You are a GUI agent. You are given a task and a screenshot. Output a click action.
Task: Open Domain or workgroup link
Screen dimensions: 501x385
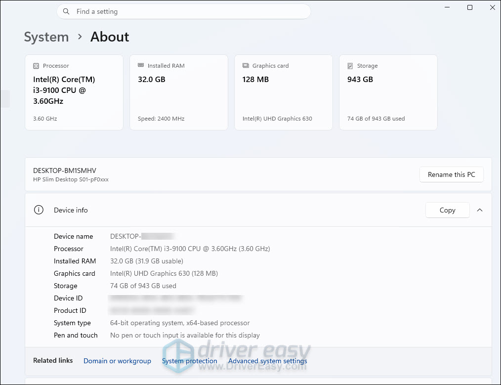tap(117, 361)
